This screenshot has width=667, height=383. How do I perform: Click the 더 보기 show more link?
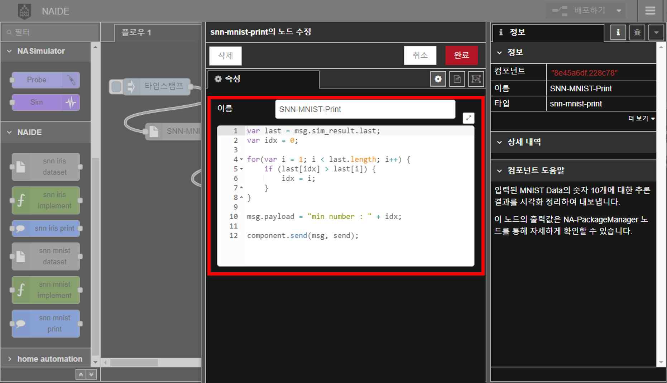pyautogui.click(x=641, y=118)
